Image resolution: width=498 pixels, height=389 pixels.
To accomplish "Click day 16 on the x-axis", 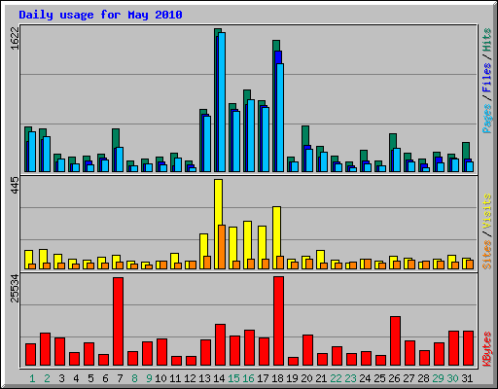I will (248, 378).
